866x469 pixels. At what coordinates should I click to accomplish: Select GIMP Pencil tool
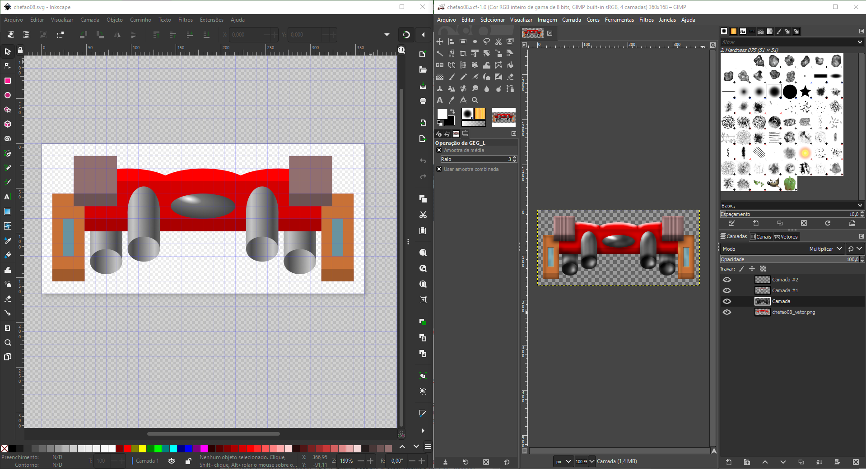point(463,77)
